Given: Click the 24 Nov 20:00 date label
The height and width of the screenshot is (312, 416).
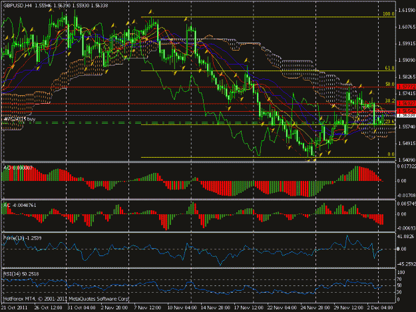Looking at the screenshot, I should 315,307.
